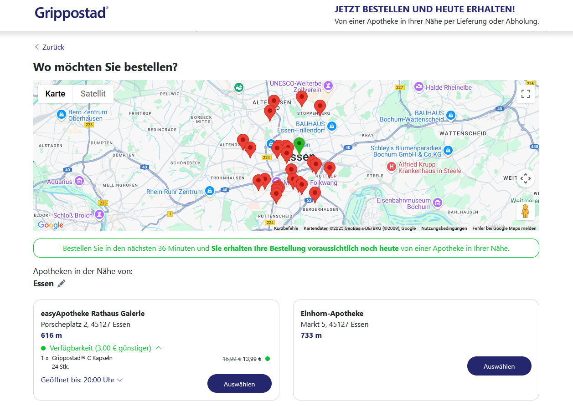Click the Rhein-Ruhr Zentrum shopping icon
The width and height of the screenshot is (573, 406).
click(x=209, y=191)
